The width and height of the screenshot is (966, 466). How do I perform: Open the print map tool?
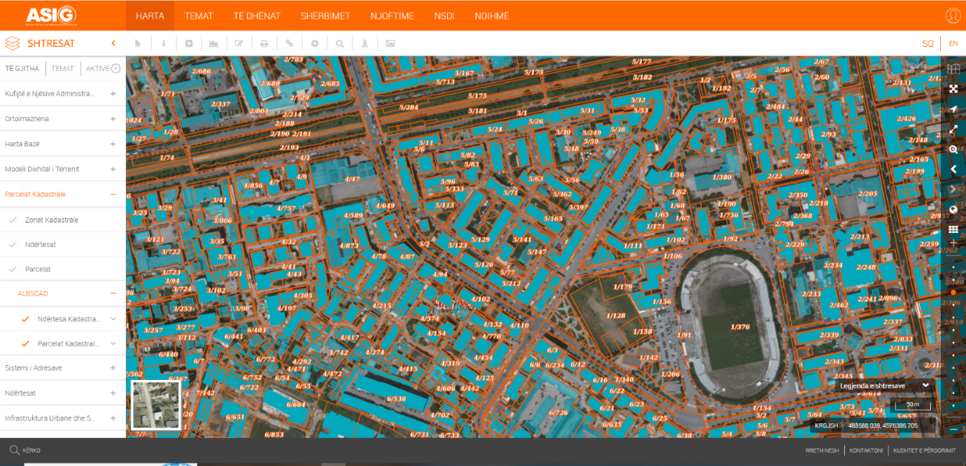click(264, 43)
